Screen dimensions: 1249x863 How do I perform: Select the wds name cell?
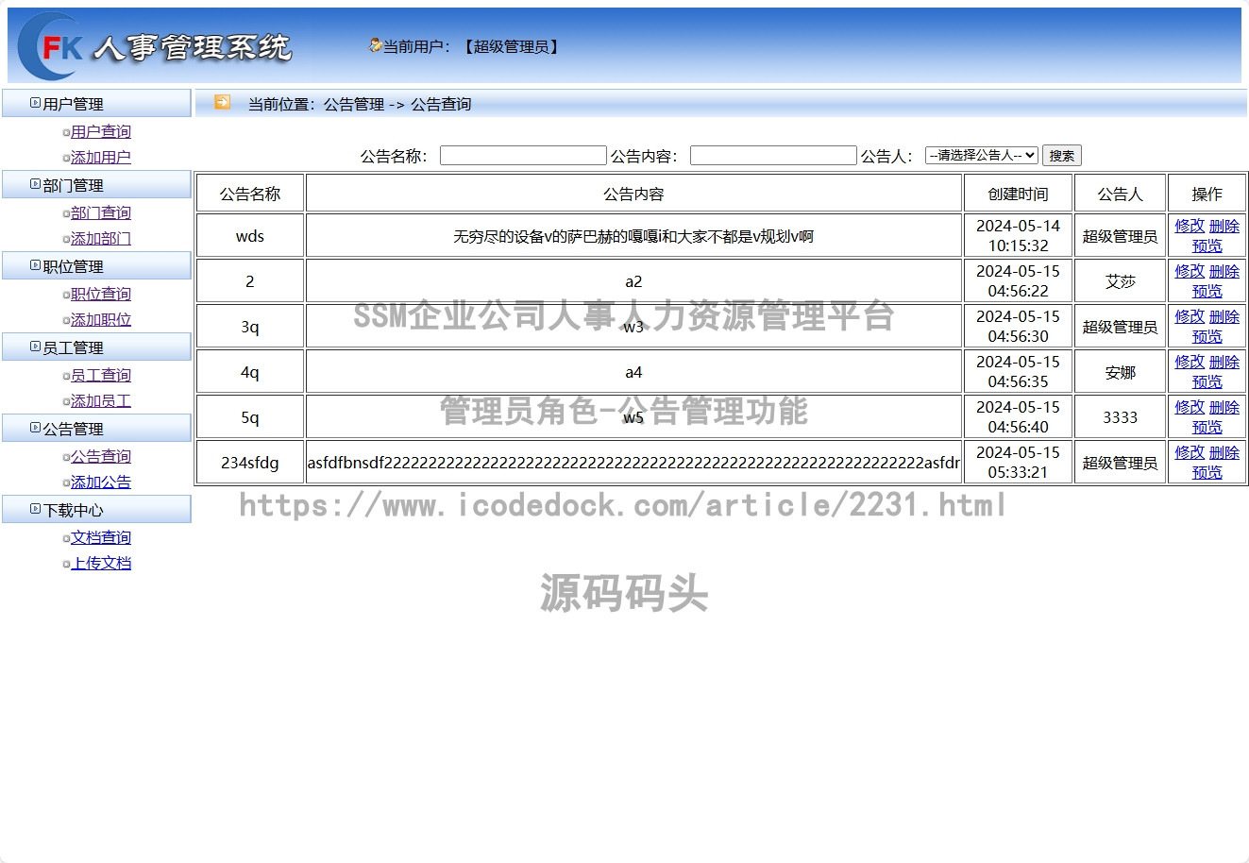[250, 236]
